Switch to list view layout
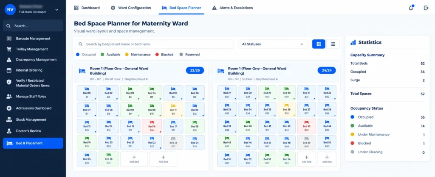Screen dimensions: 435x177 click(x=333, y=44)
